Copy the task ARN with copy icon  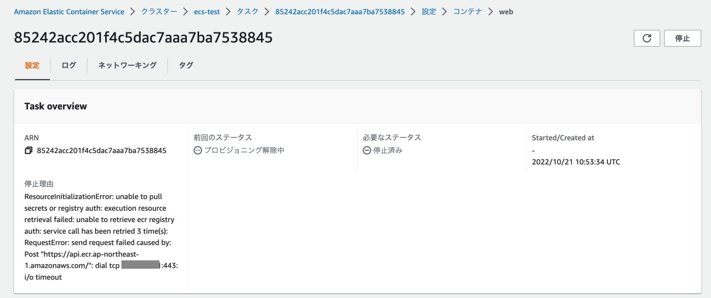click(x=29, y=151)
